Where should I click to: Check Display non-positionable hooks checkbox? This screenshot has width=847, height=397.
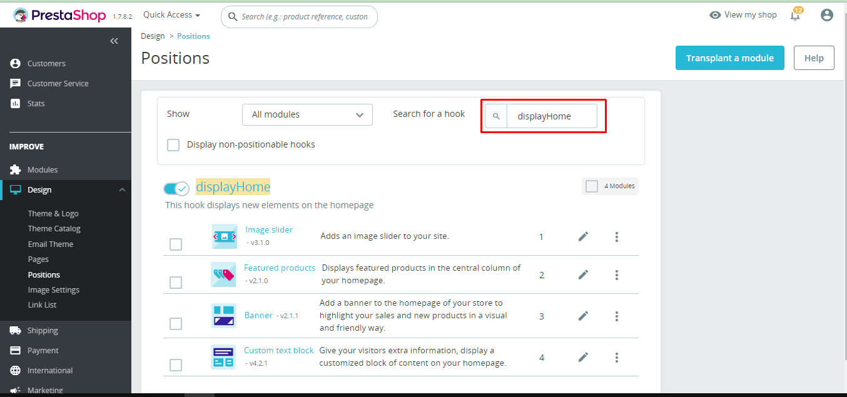pyautogui.click(x=173, y=145)
